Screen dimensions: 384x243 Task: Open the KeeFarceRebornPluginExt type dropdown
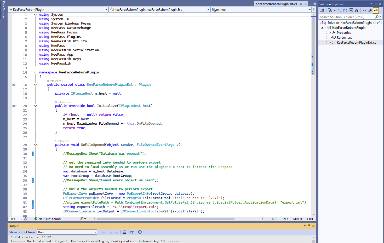[159, 10]
